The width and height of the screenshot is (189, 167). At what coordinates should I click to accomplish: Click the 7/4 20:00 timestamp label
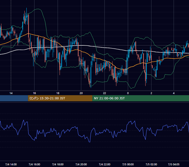(x=81, y=164)
